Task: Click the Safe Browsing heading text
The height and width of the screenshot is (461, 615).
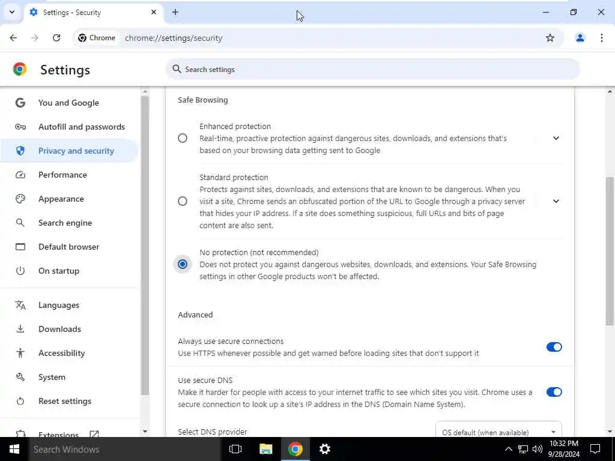Action: click(203, 100)
